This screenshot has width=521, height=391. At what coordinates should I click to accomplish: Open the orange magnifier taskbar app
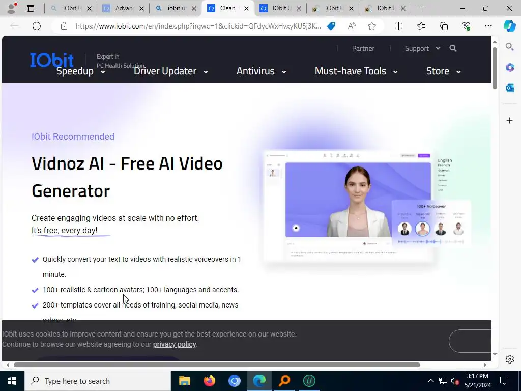(284, 381)
